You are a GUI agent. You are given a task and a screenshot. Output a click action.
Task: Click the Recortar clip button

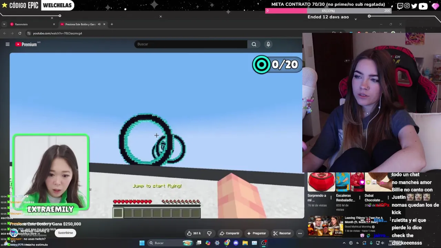click(x=282, y=233)
